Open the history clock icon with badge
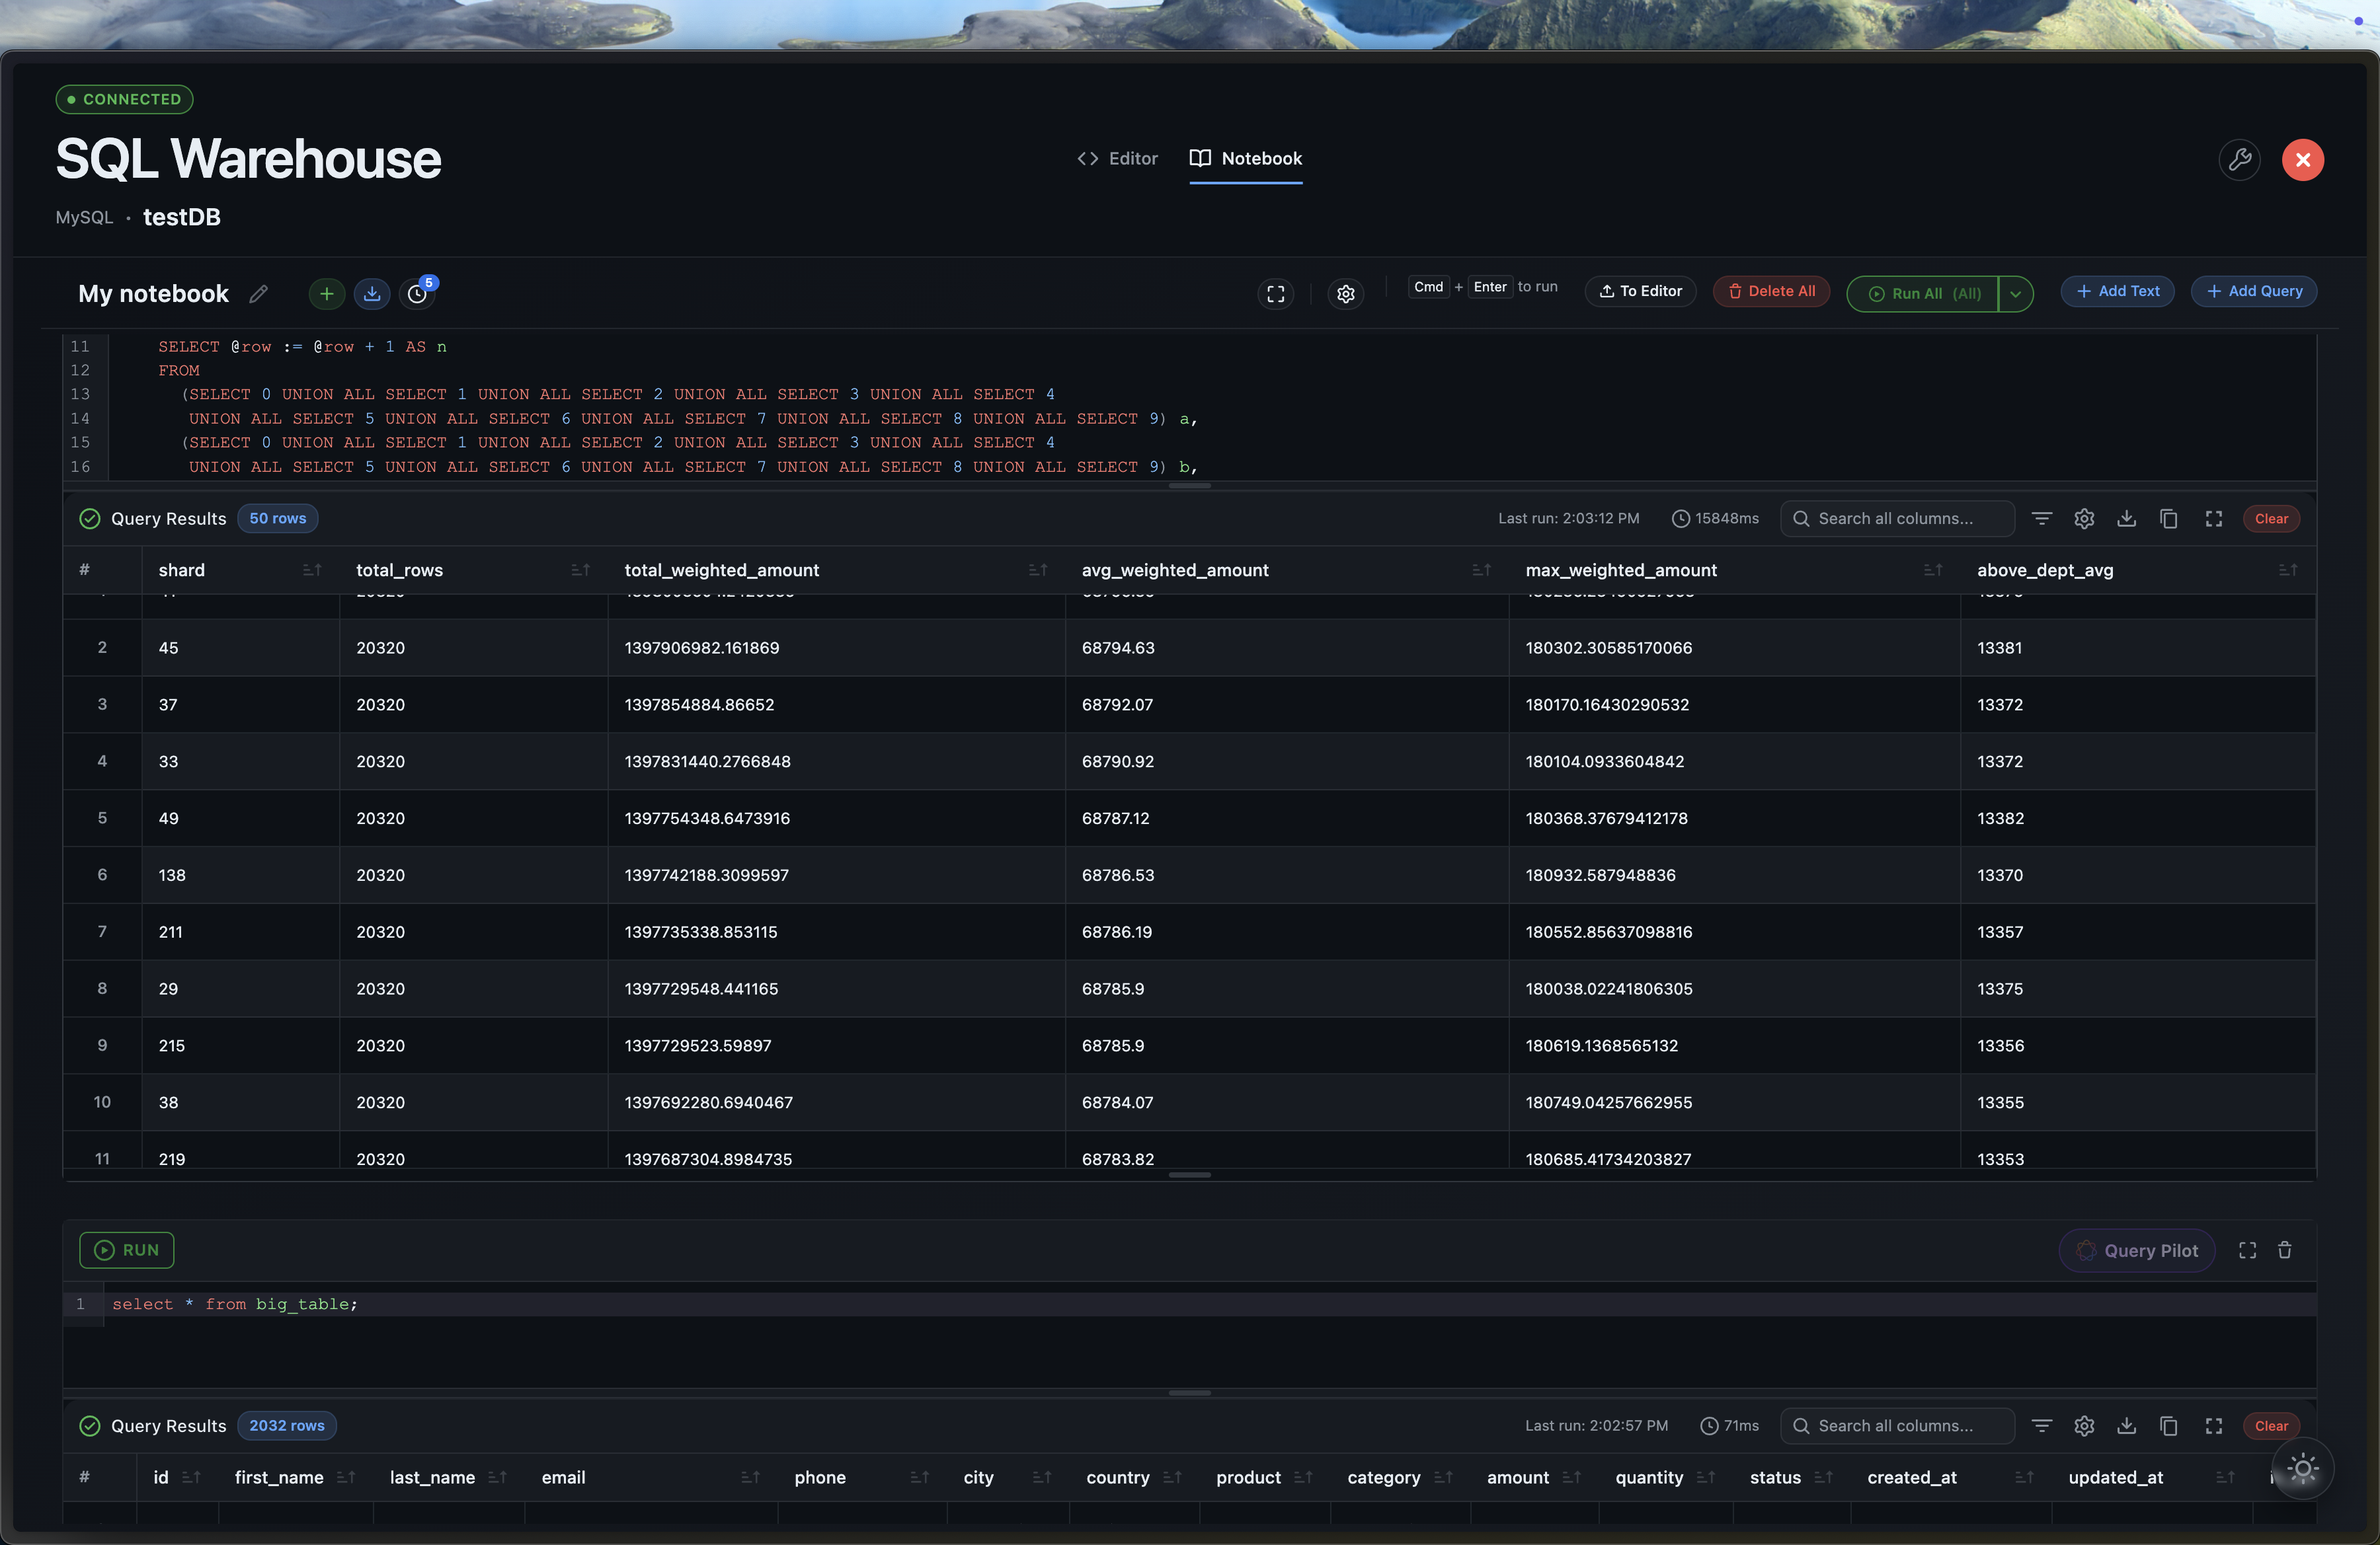The image size is (2380, 1545). (x=418, y=294)
